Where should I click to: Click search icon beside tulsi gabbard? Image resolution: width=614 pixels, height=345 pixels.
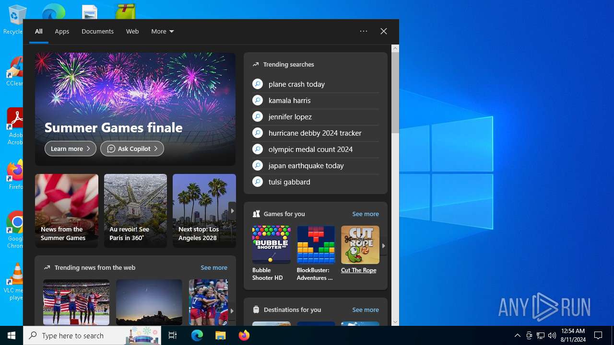258,182
